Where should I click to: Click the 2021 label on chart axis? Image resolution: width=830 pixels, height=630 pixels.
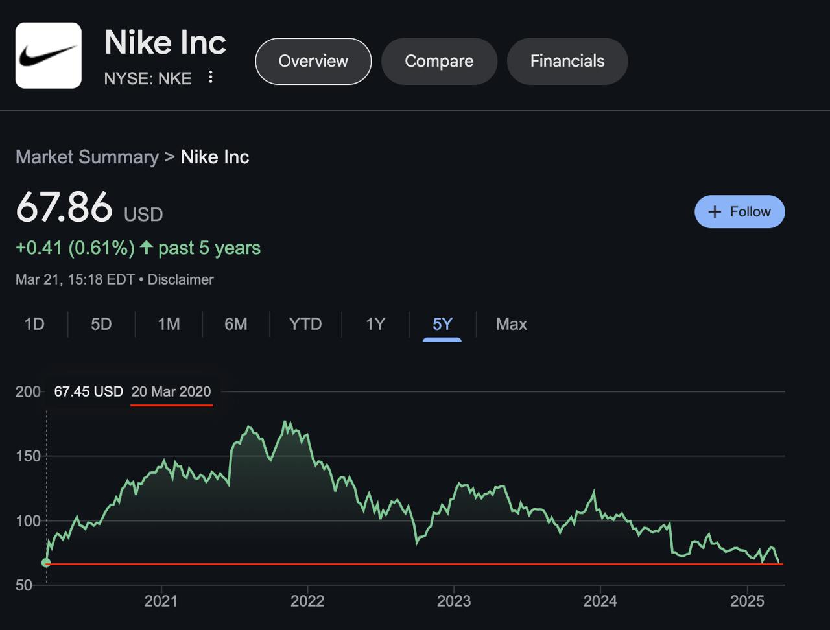pyautogui.click(x=161, y=601)
